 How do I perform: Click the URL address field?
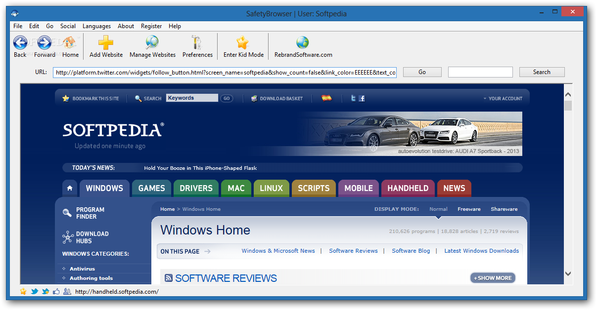[225, 73]
